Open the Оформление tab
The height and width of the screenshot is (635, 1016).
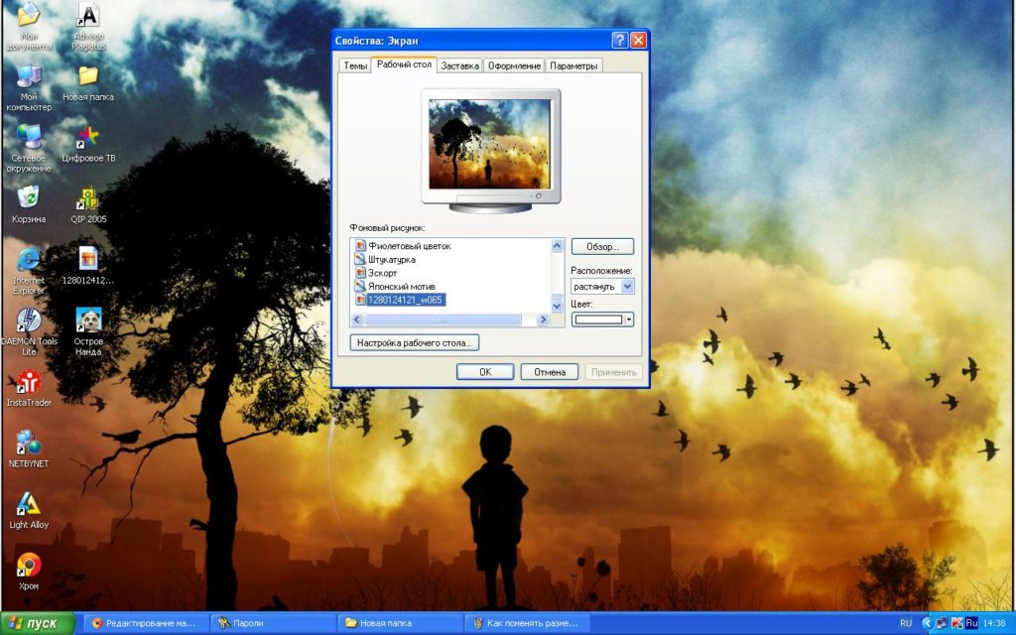[514, 65]
